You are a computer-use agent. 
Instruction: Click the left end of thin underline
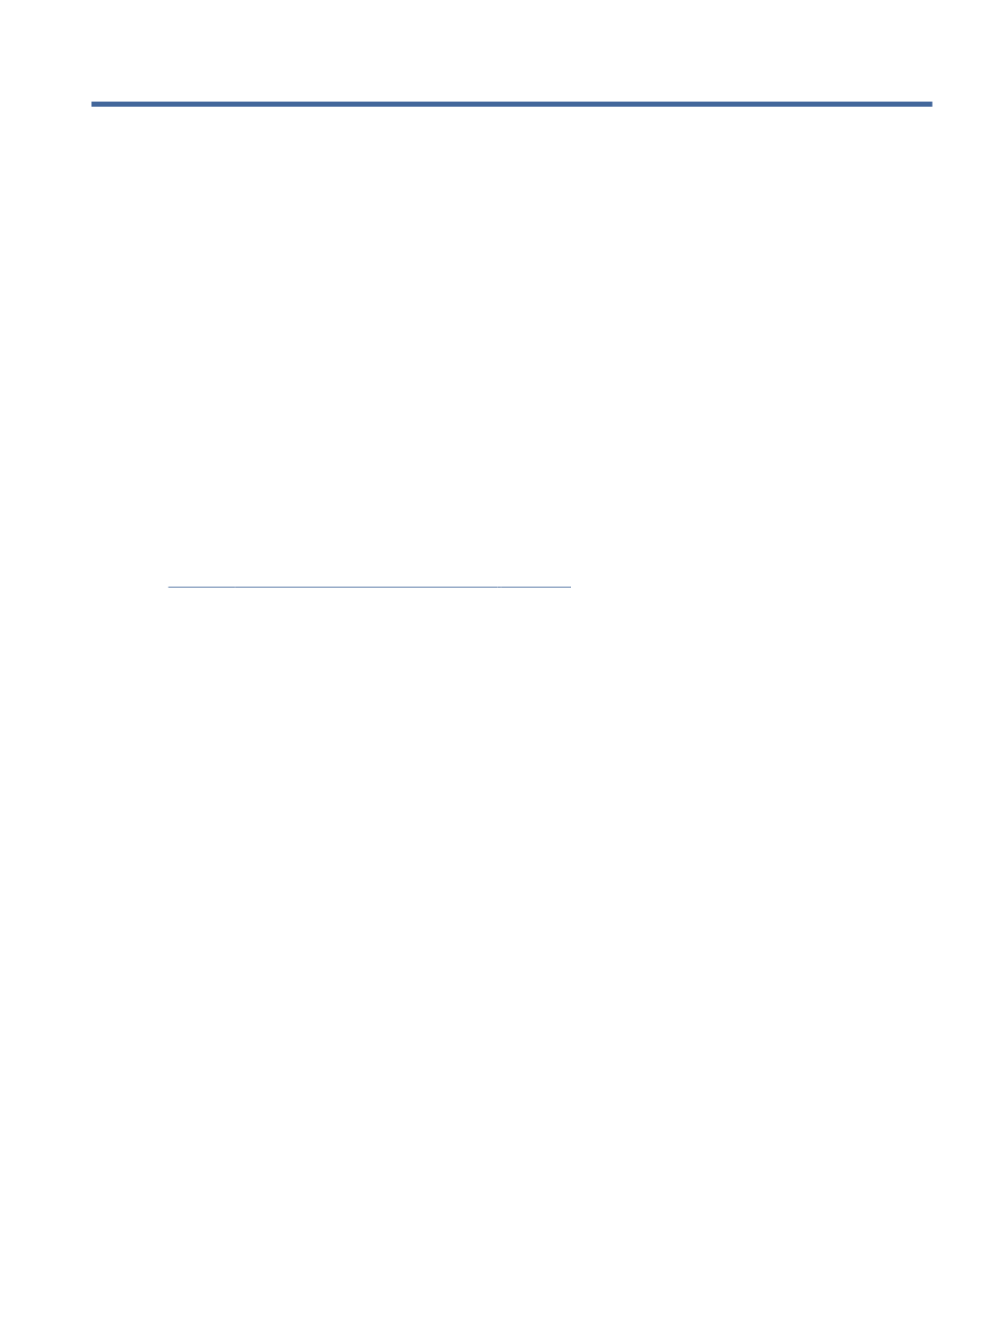click(x=171, y=585)
